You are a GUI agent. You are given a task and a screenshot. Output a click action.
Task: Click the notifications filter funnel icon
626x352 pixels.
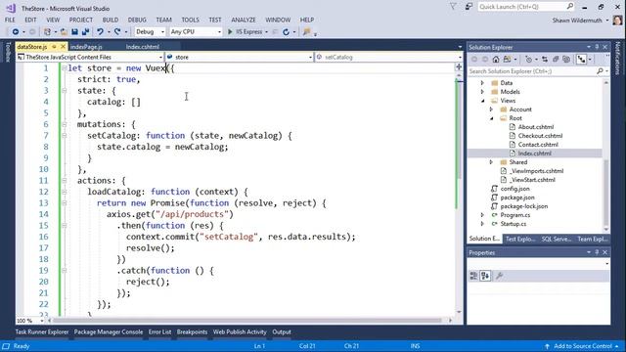tap(453, 7)
